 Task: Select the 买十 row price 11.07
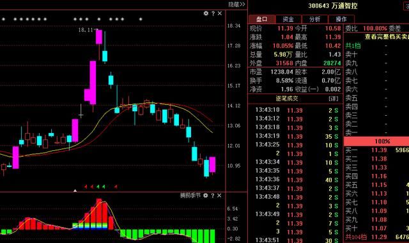click(x=379, y=228)
